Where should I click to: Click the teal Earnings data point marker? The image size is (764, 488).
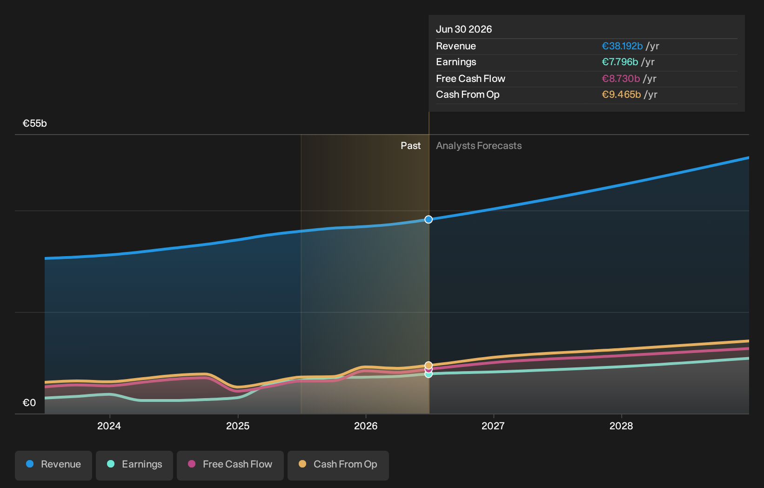(x=429, y=374)
